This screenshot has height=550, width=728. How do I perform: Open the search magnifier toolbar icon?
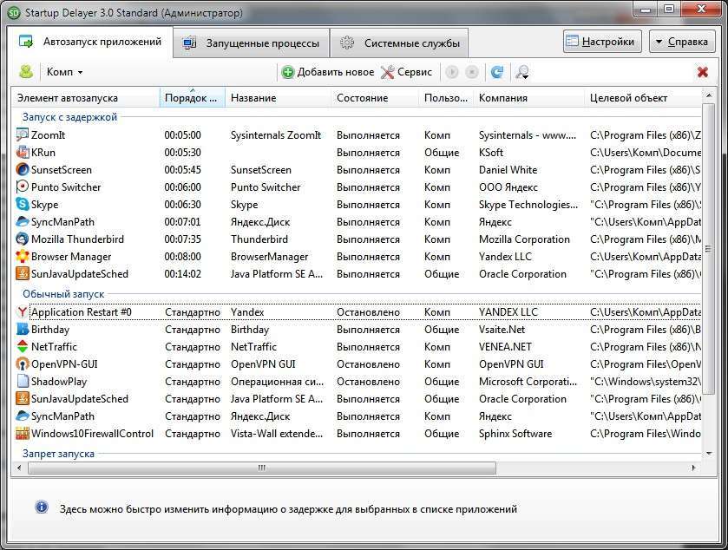click(522, 72)
